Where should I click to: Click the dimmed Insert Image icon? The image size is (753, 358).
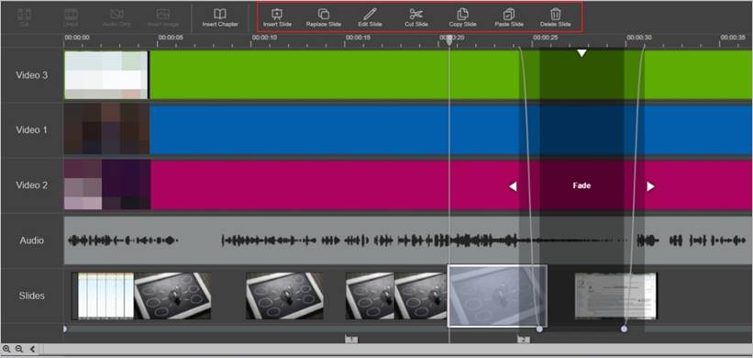point(162,14)
